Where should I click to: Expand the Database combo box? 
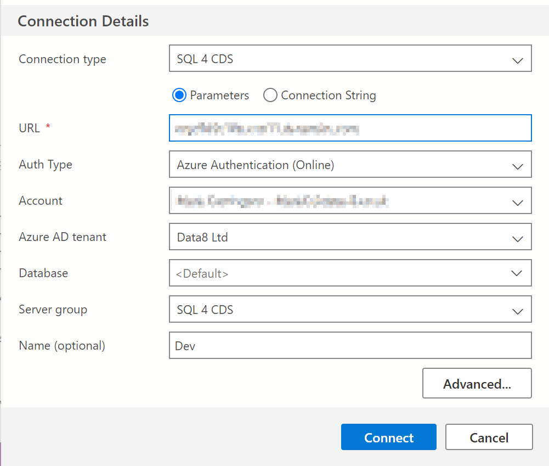350,273
